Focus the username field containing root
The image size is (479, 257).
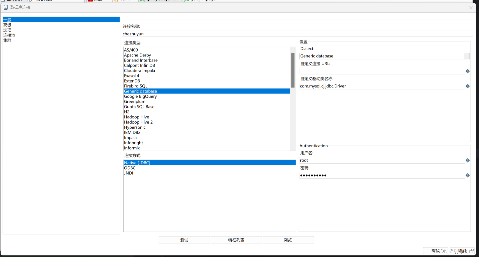point(382,160)
